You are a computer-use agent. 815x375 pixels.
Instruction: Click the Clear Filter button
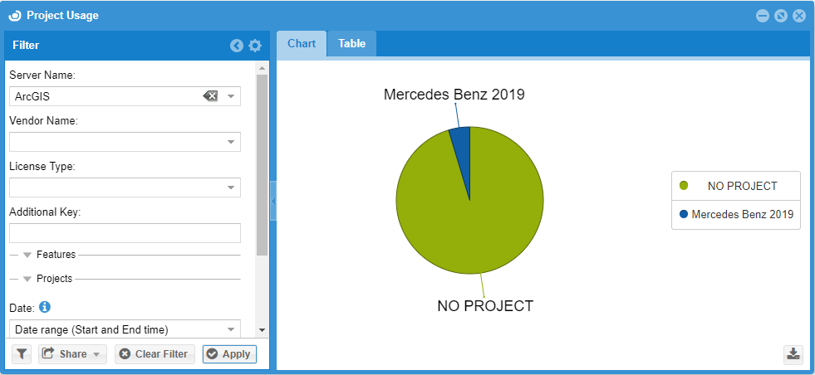pos(155,354)
